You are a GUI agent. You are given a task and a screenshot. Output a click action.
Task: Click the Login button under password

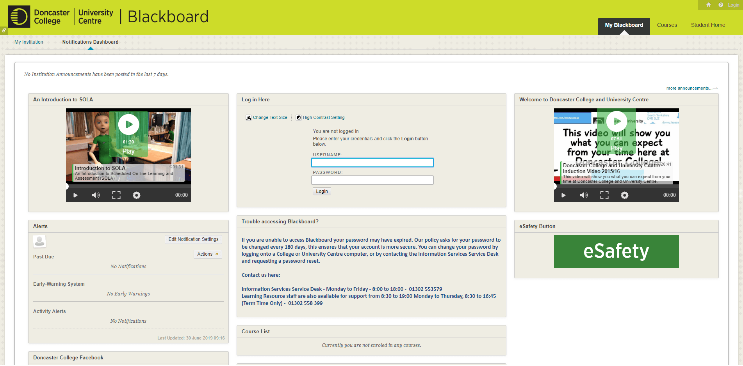[322, 191]
